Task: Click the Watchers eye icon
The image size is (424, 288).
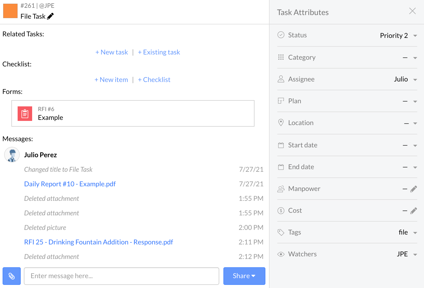Action: pos(281,254)
